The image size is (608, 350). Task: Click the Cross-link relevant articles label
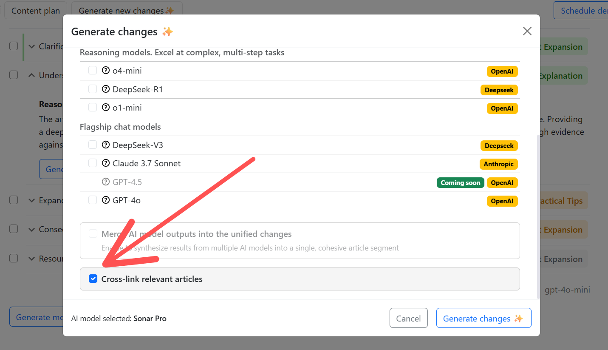(152, 279)
